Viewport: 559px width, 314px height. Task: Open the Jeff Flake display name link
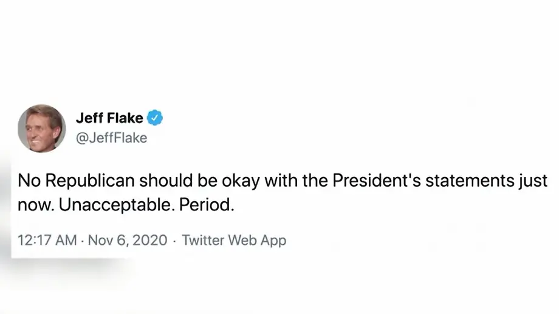coord(109,118)
